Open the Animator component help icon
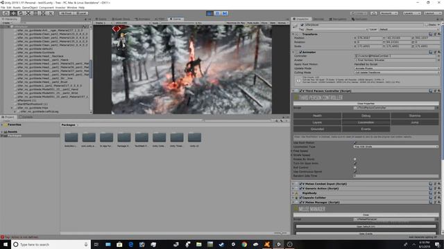The height and width of the screenshot is (249, 444). click(x=430, y=53)
